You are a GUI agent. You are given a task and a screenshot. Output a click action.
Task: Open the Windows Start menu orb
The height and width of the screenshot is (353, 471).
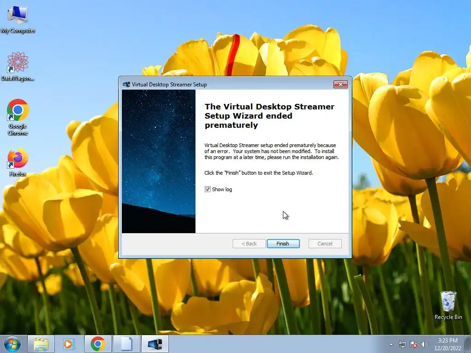tap(12, 344)
